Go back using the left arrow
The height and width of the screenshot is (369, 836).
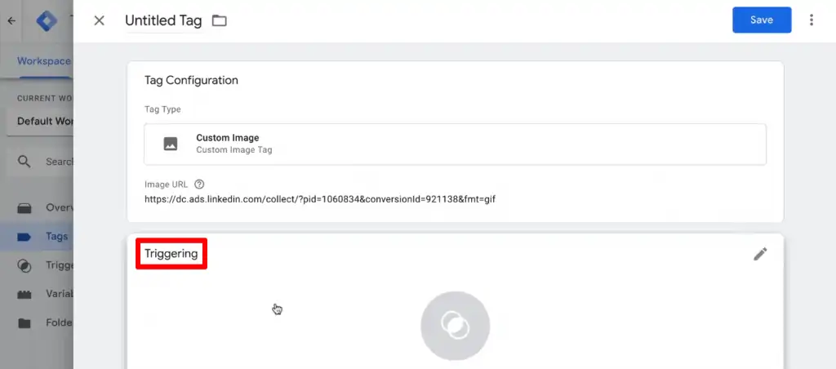11,20
